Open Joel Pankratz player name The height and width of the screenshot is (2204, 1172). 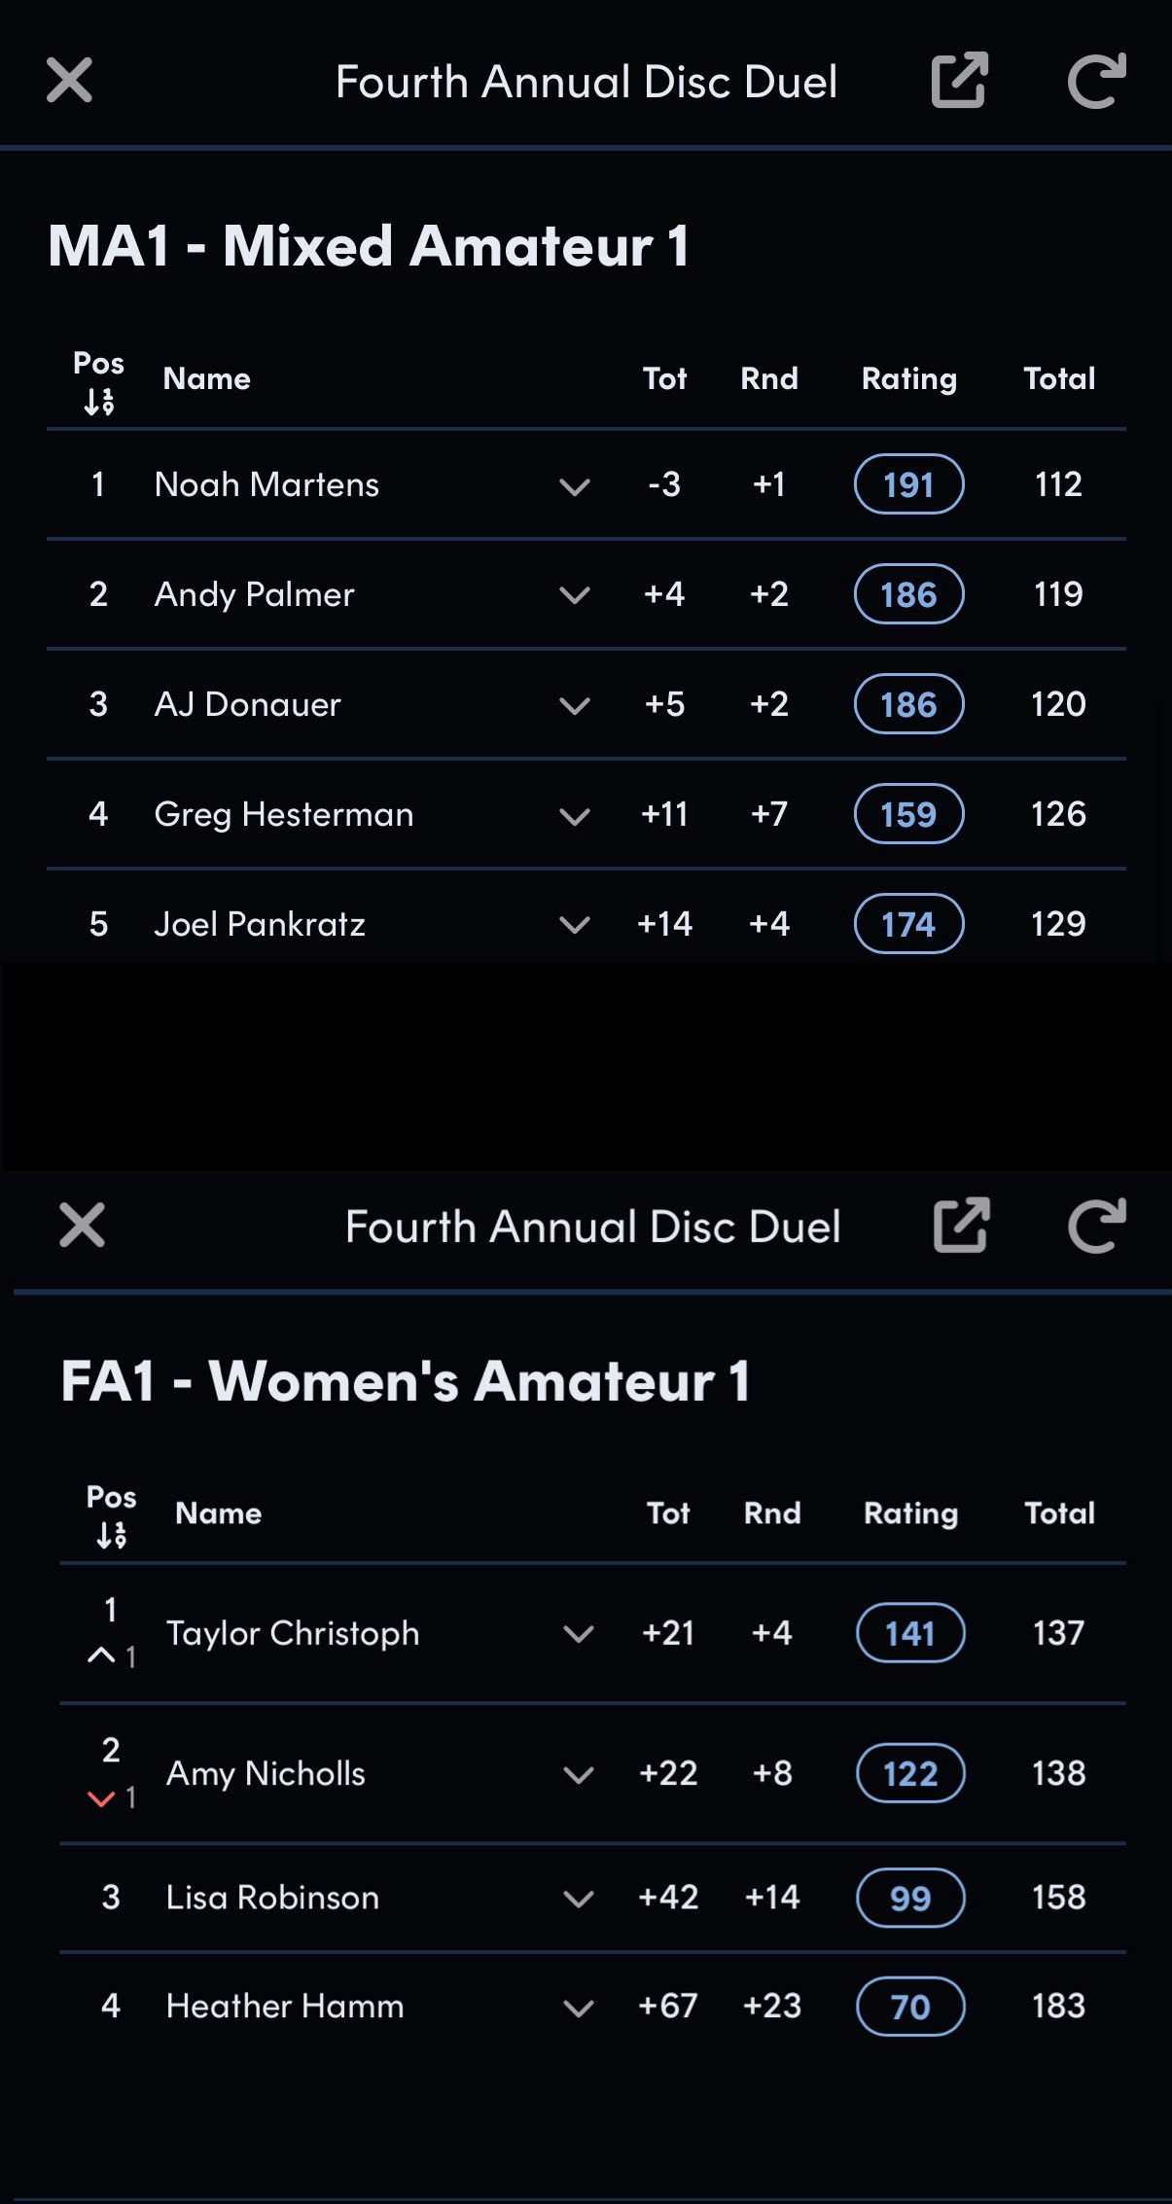coord(260,924)
